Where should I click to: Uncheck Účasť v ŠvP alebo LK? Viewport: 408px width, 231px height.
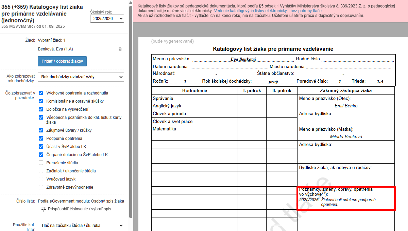click(x=41, y=146)
